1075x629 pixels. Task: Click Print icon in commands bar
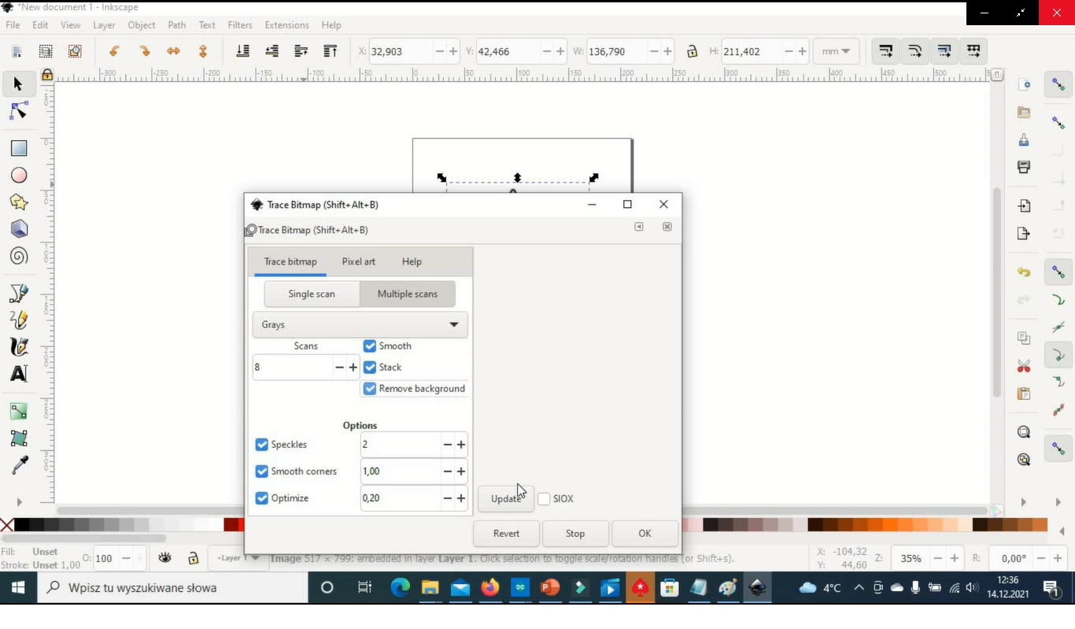(1024, 167)
